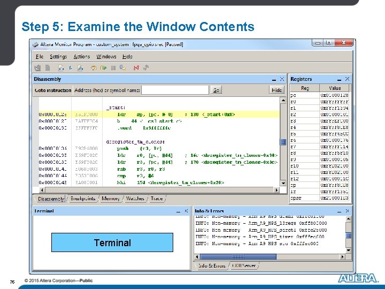Screen dimensions: 385x289
Task: Click the Hide button
Action: tap(277, 90)
